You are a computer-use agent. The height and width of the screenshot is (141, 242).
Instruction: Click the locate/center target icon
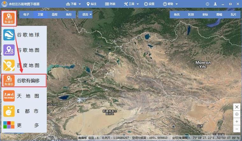click(237, 114)
